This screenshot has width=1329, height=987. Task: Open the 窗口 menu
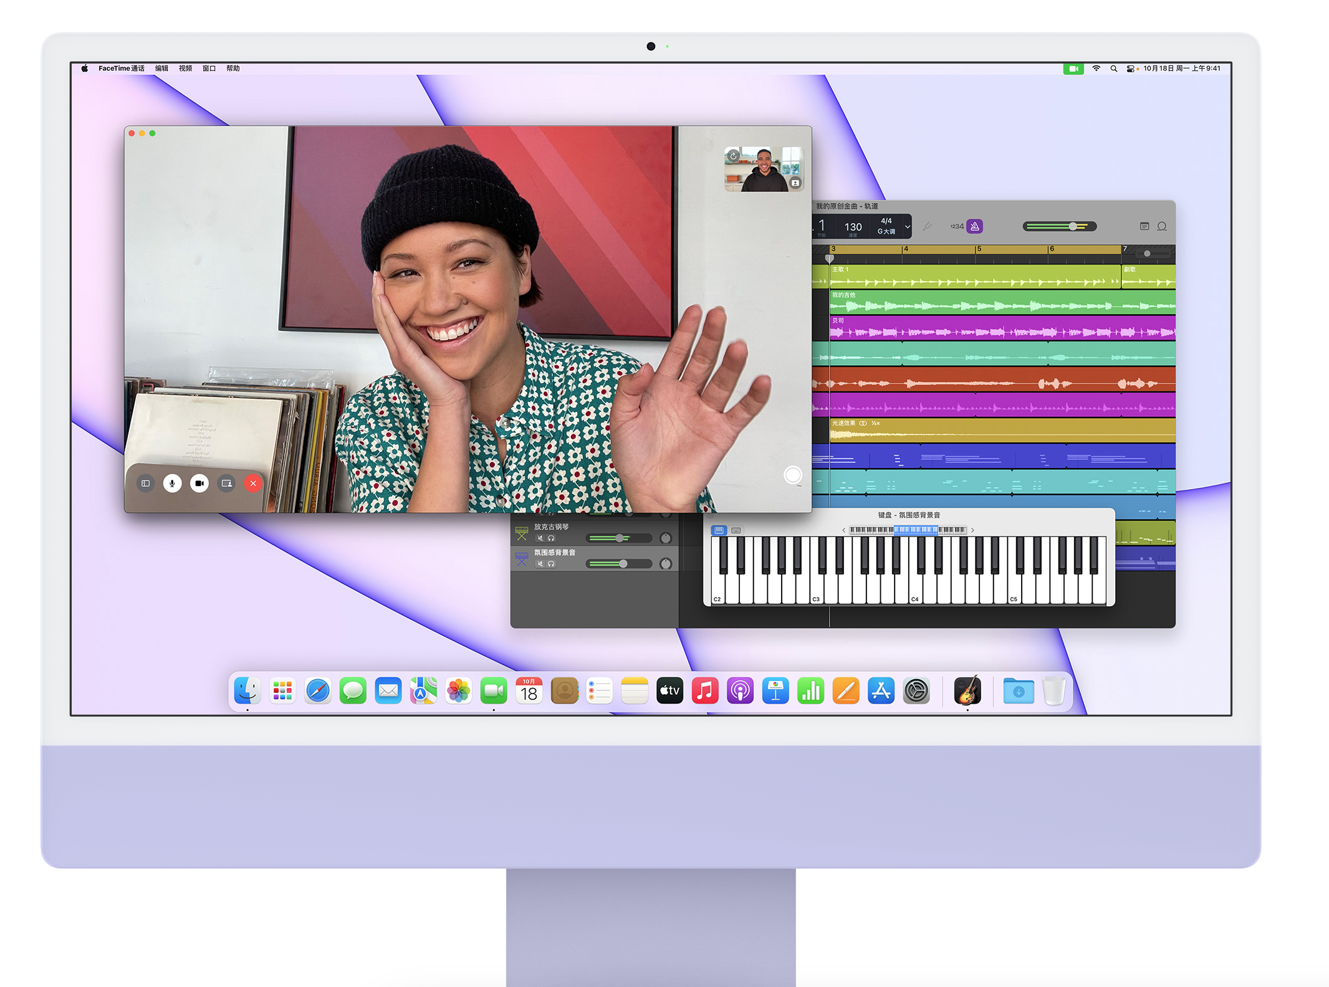pos(209,69)
